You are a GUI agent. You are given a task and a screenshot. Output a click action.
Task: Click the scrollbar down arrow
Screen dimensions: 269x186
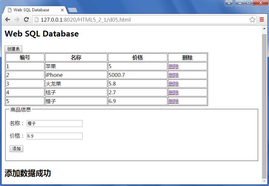pos(264,181)
